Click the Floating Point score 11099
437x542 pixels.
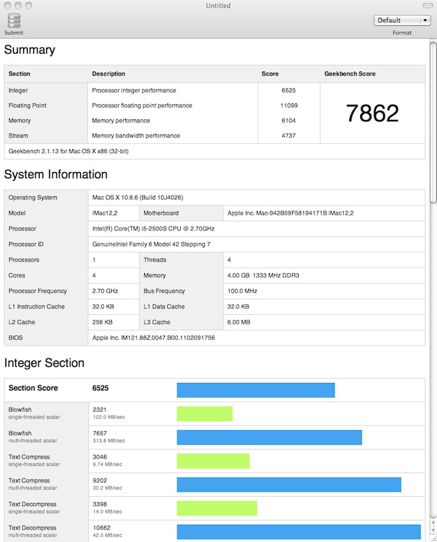coord(289,105)
